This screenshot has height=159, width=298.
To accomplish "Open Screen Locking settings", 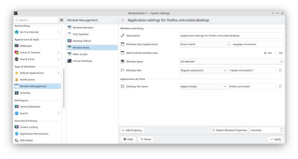I will point(37,127).
